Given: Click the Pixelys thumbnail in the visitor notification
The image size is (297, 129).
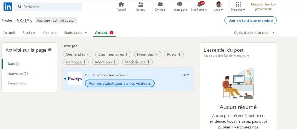Looking at the screenshot, I should 75,78.
